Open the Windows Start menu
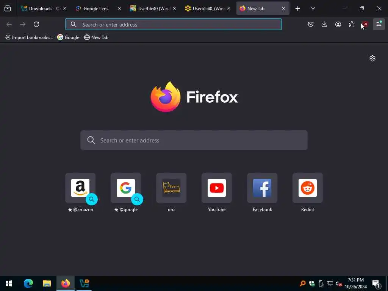388x291 pixels. point(9,283)
